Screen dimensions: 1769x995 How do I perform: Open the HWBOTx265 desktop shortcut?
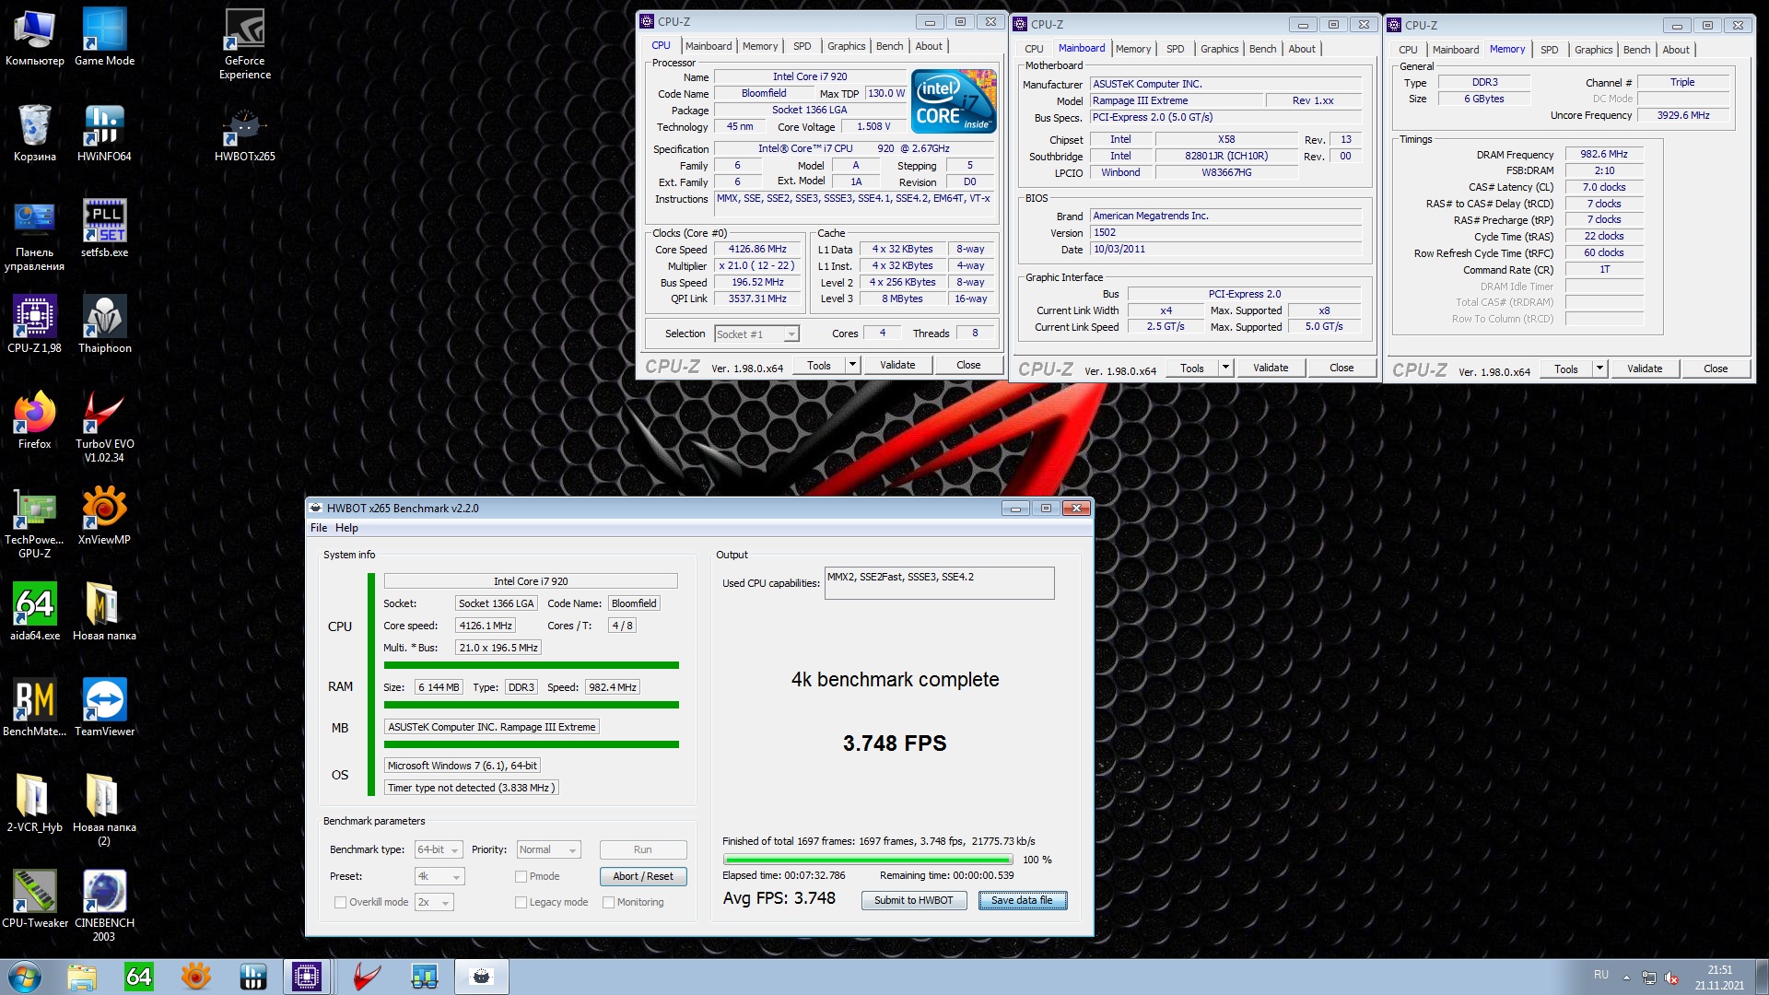[245, 133]
